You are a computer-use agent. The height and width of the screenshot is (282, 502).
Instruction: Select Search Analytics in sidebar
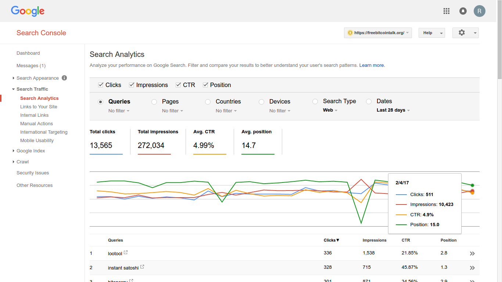coord(39,98)
